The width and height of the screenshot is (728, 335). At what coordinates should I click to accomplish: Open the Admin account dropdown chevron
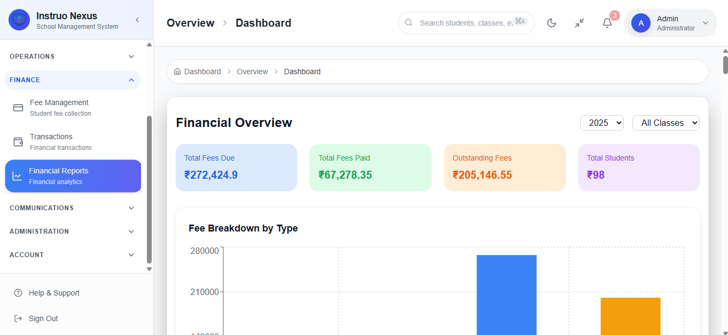click(x=706, y=23)
